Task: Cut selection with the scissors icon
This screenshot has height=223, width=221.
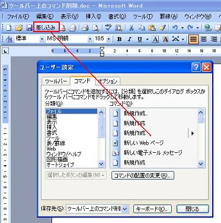Action: click(132, 28)
